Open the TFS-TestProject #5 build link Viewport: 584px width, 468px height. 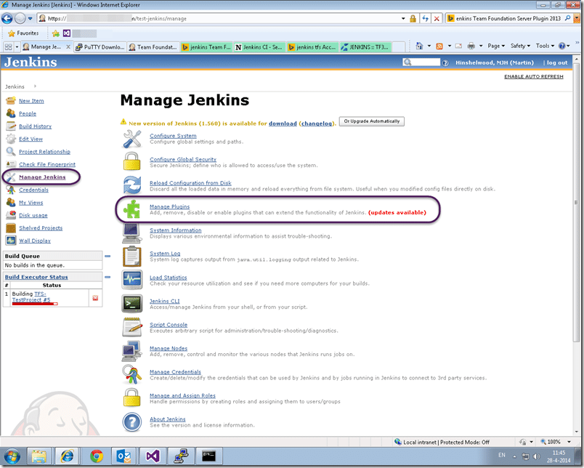31,296
